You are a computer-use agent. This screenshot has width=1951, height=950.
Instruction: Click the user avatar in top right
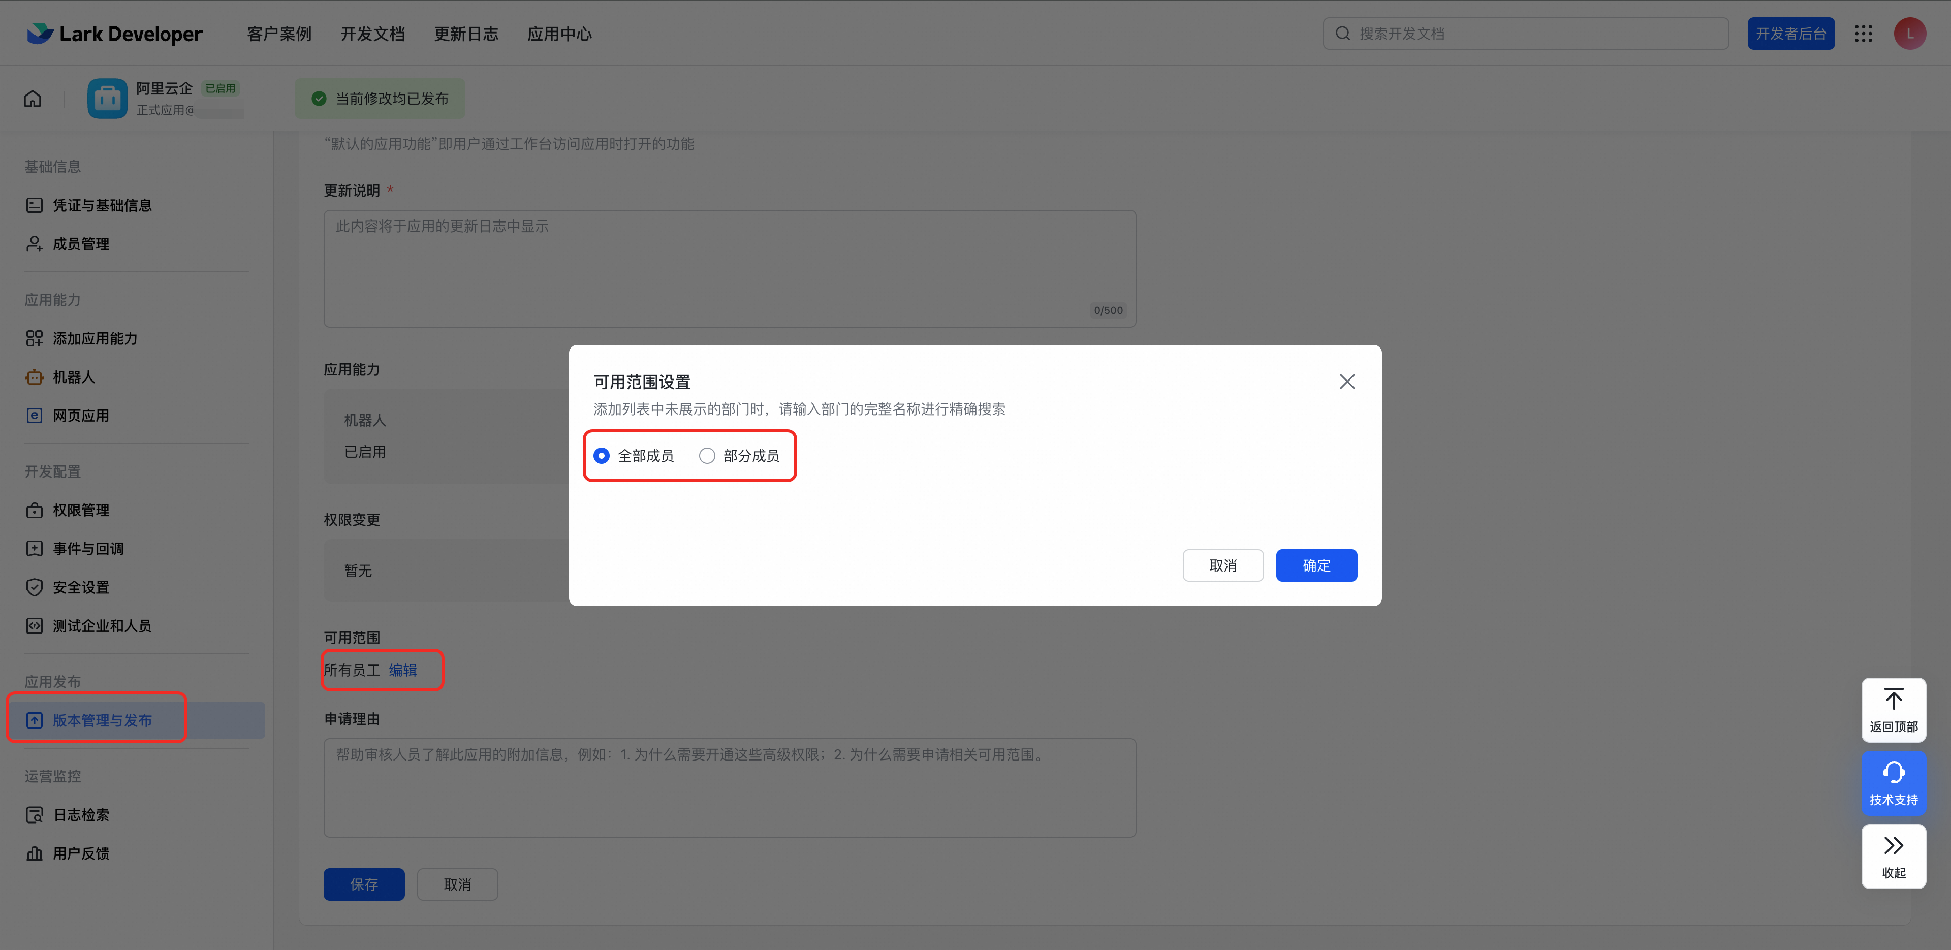pyautogui.click(x=1909, y=34)
